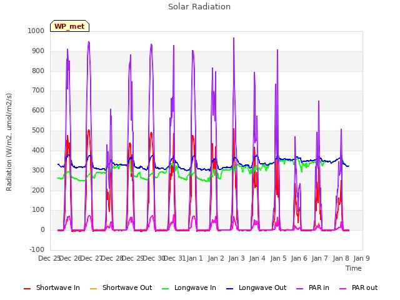
Task: Click the red Shortwave In legend swatch
Action: (27, 288)
